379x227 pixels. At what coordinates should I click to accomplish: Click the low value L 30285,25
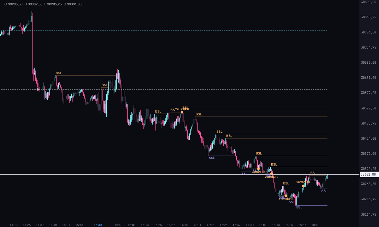pyautogui.click(x=53, y=4)
